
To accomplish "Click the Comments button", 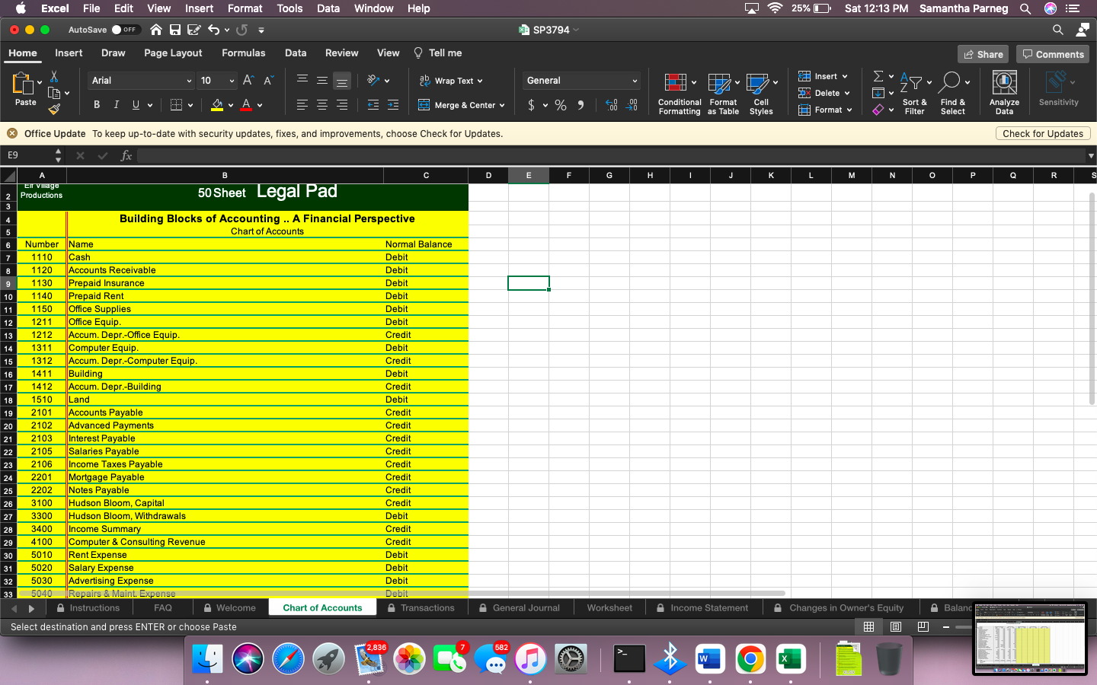I will click(1052, 54).
